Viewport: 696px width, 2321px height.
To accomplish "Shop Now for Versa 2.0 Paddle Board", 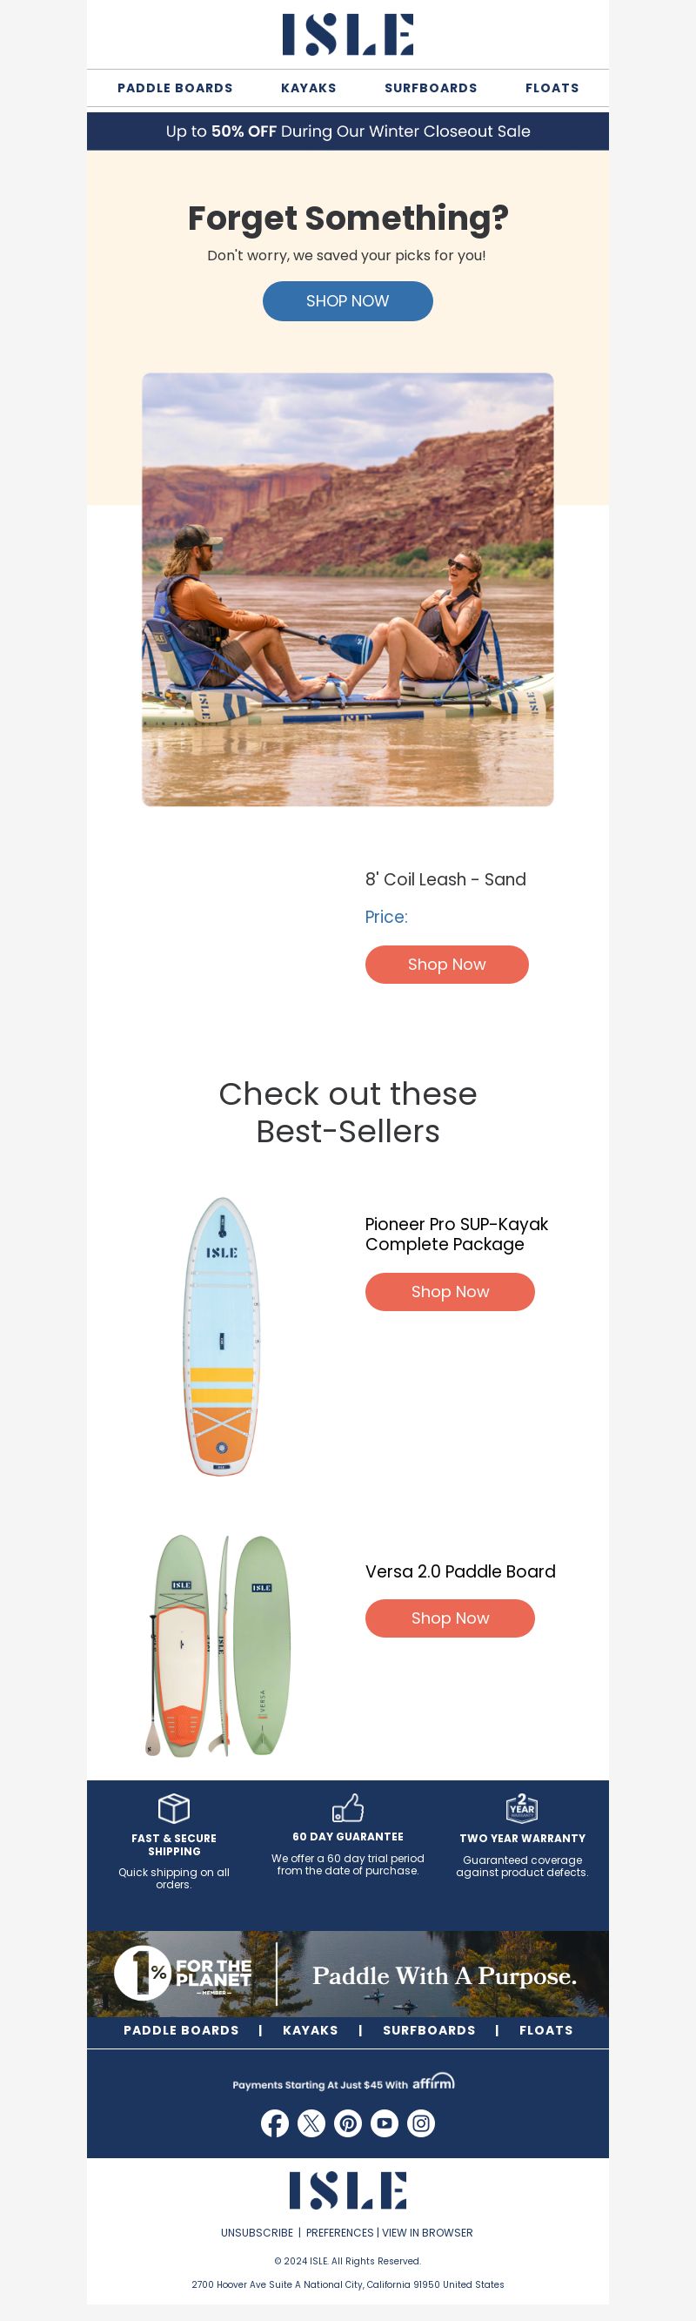I will (450, 1618).
